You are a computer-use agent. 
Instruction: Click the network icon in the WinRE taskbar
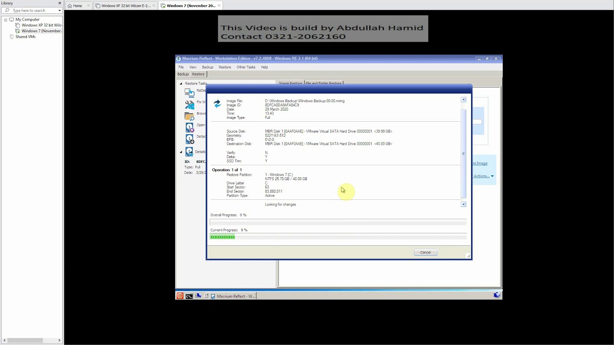point(198,296)
